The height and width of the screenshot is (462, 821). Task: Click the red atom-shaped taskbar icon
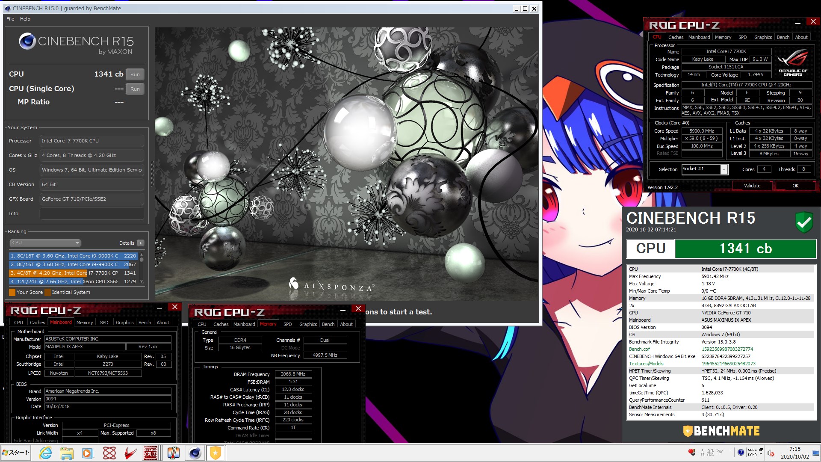coord(109,453)
